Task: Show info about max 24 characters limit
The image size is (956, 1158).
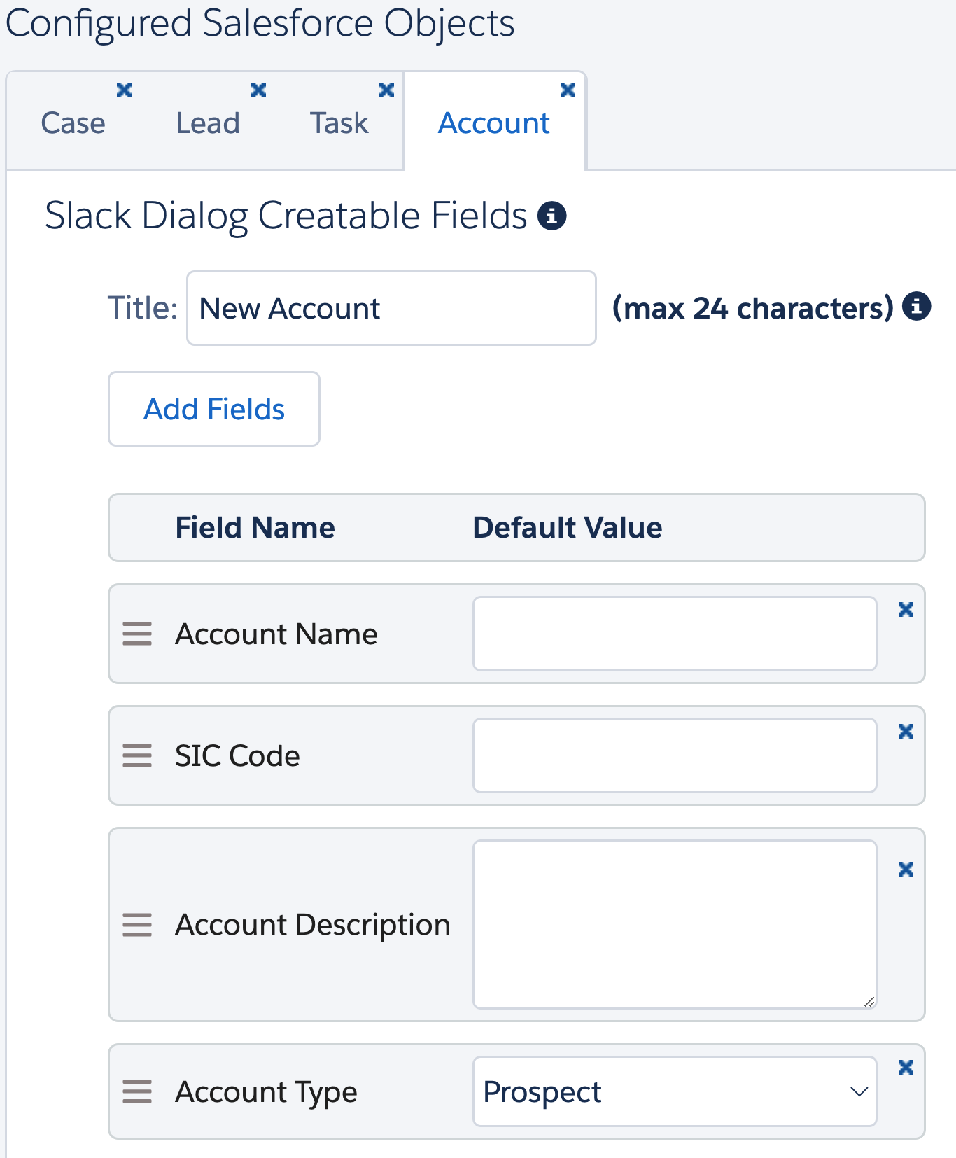Action: (x=916, y=306)
